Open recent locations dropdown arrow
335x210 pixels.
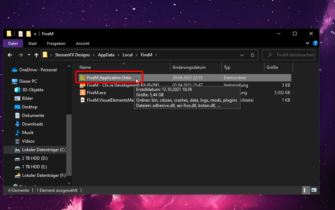pyautogui.click(x=29, y=55)
